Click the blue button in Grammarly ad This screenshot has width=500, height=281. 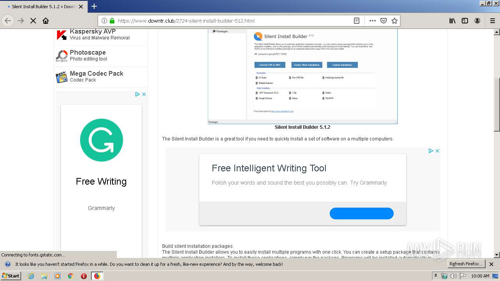pos(362,213)
